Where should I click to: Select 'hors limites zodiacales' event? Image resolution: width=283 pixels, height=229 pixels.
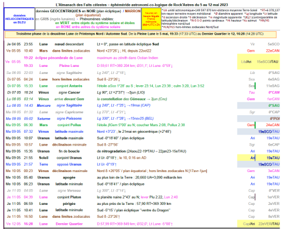click(71, 79)
